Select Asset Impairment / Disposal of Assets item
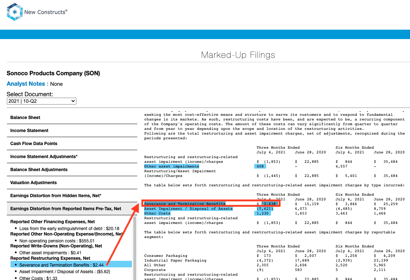 point(64,272)
